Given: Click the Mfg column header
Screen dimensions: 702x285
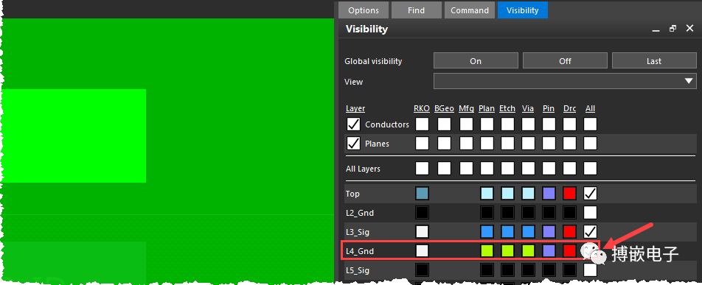Looking at the screenshot, I should point(466,108).
